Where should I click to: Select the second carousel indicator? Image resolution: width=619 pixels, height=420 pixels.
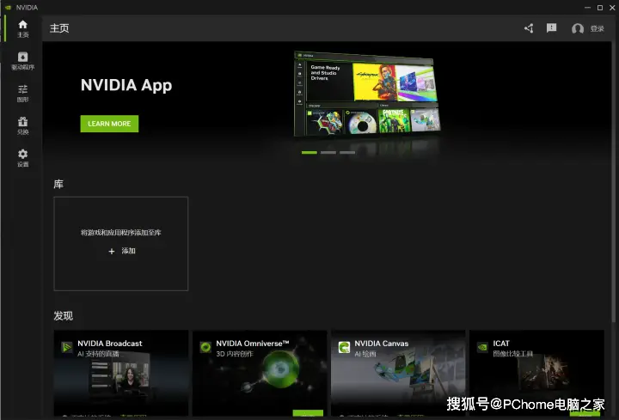pyautogui.click(x=328, y=152)
